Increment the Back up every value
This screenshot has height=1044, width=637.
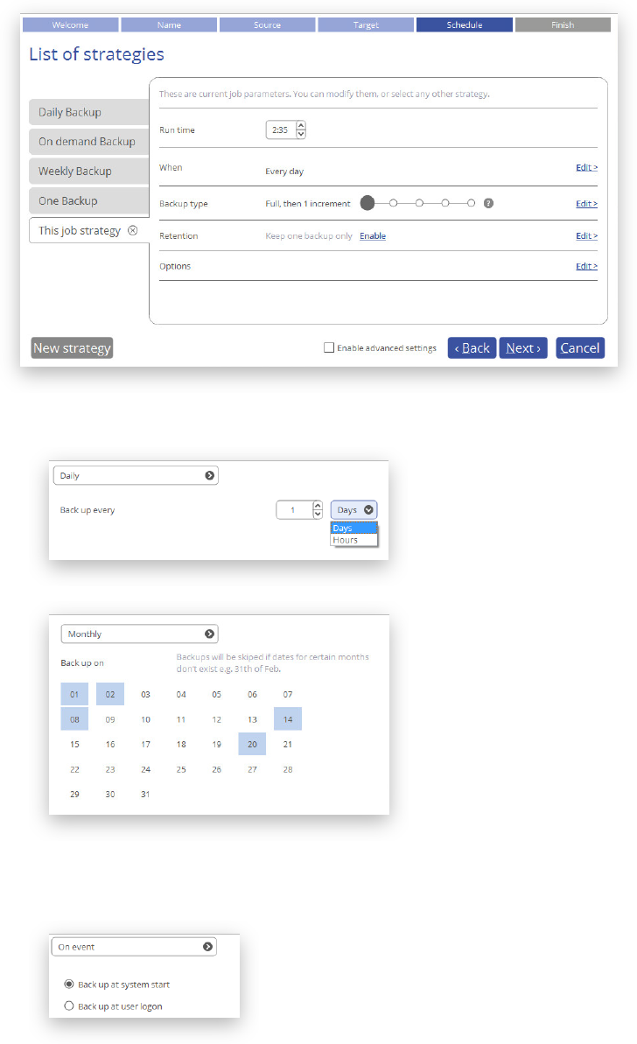coord(318,505)
